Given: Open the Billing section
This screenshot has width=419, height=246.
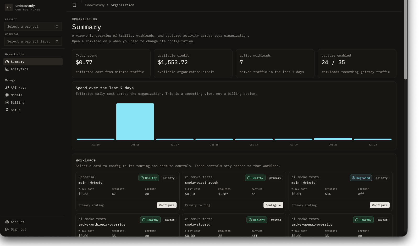Looking at the screenshot, I should pyautogui.click(x=33, y=103).
